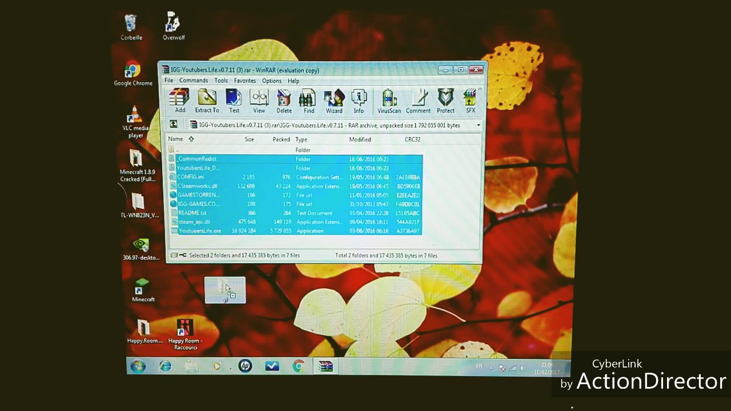Click the Test archive toolbar icon
The image size is (731, 411).
[234, 101]
